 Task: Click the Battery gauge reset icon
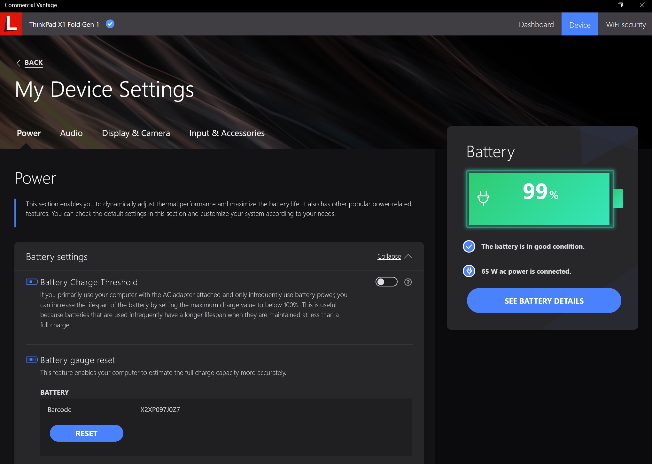[32, 360]
